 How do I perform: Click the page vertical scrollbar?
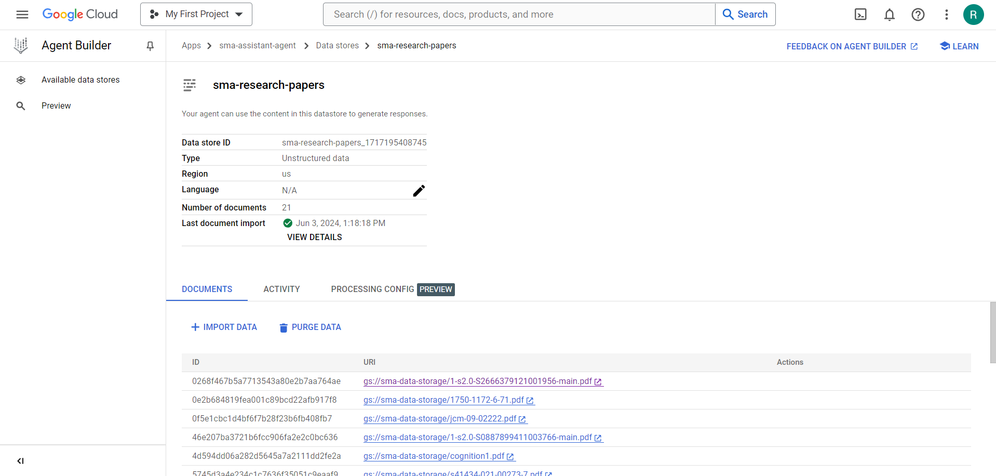993,333
